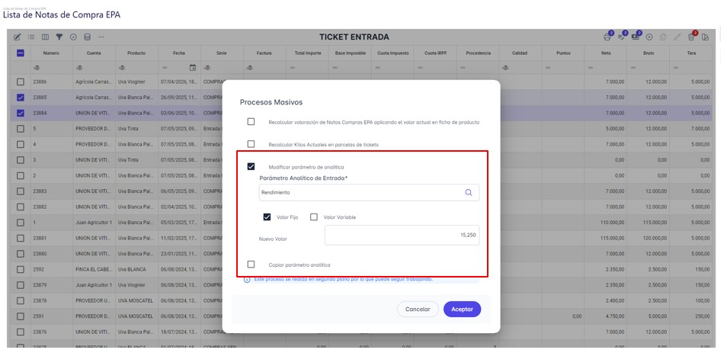This screenshot has height=353, width=727.
Task: Enable the Copiar parámetro analítica checkbox
Action: (251, 265)
